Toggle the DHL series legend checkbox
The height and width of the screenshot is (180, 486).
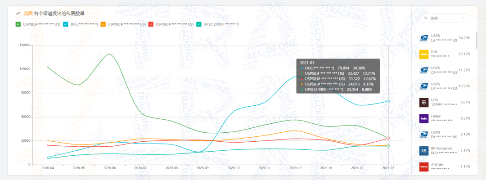coord(66,24)
